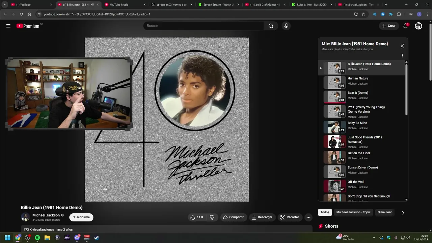Play Sunset Driver (Demo) from the mix
The image size is (432, 243).
coord(361,171)
